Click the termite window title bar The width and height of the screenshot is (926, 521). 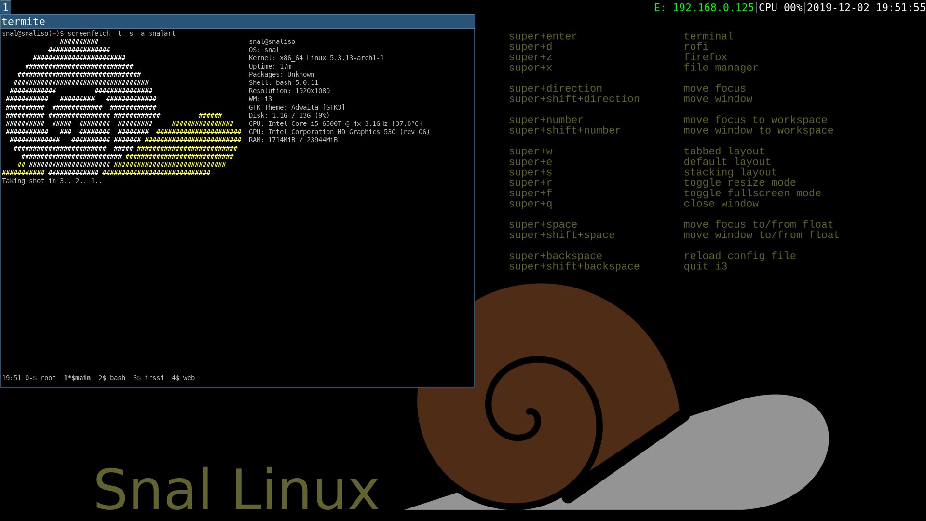tap(238, 22)
